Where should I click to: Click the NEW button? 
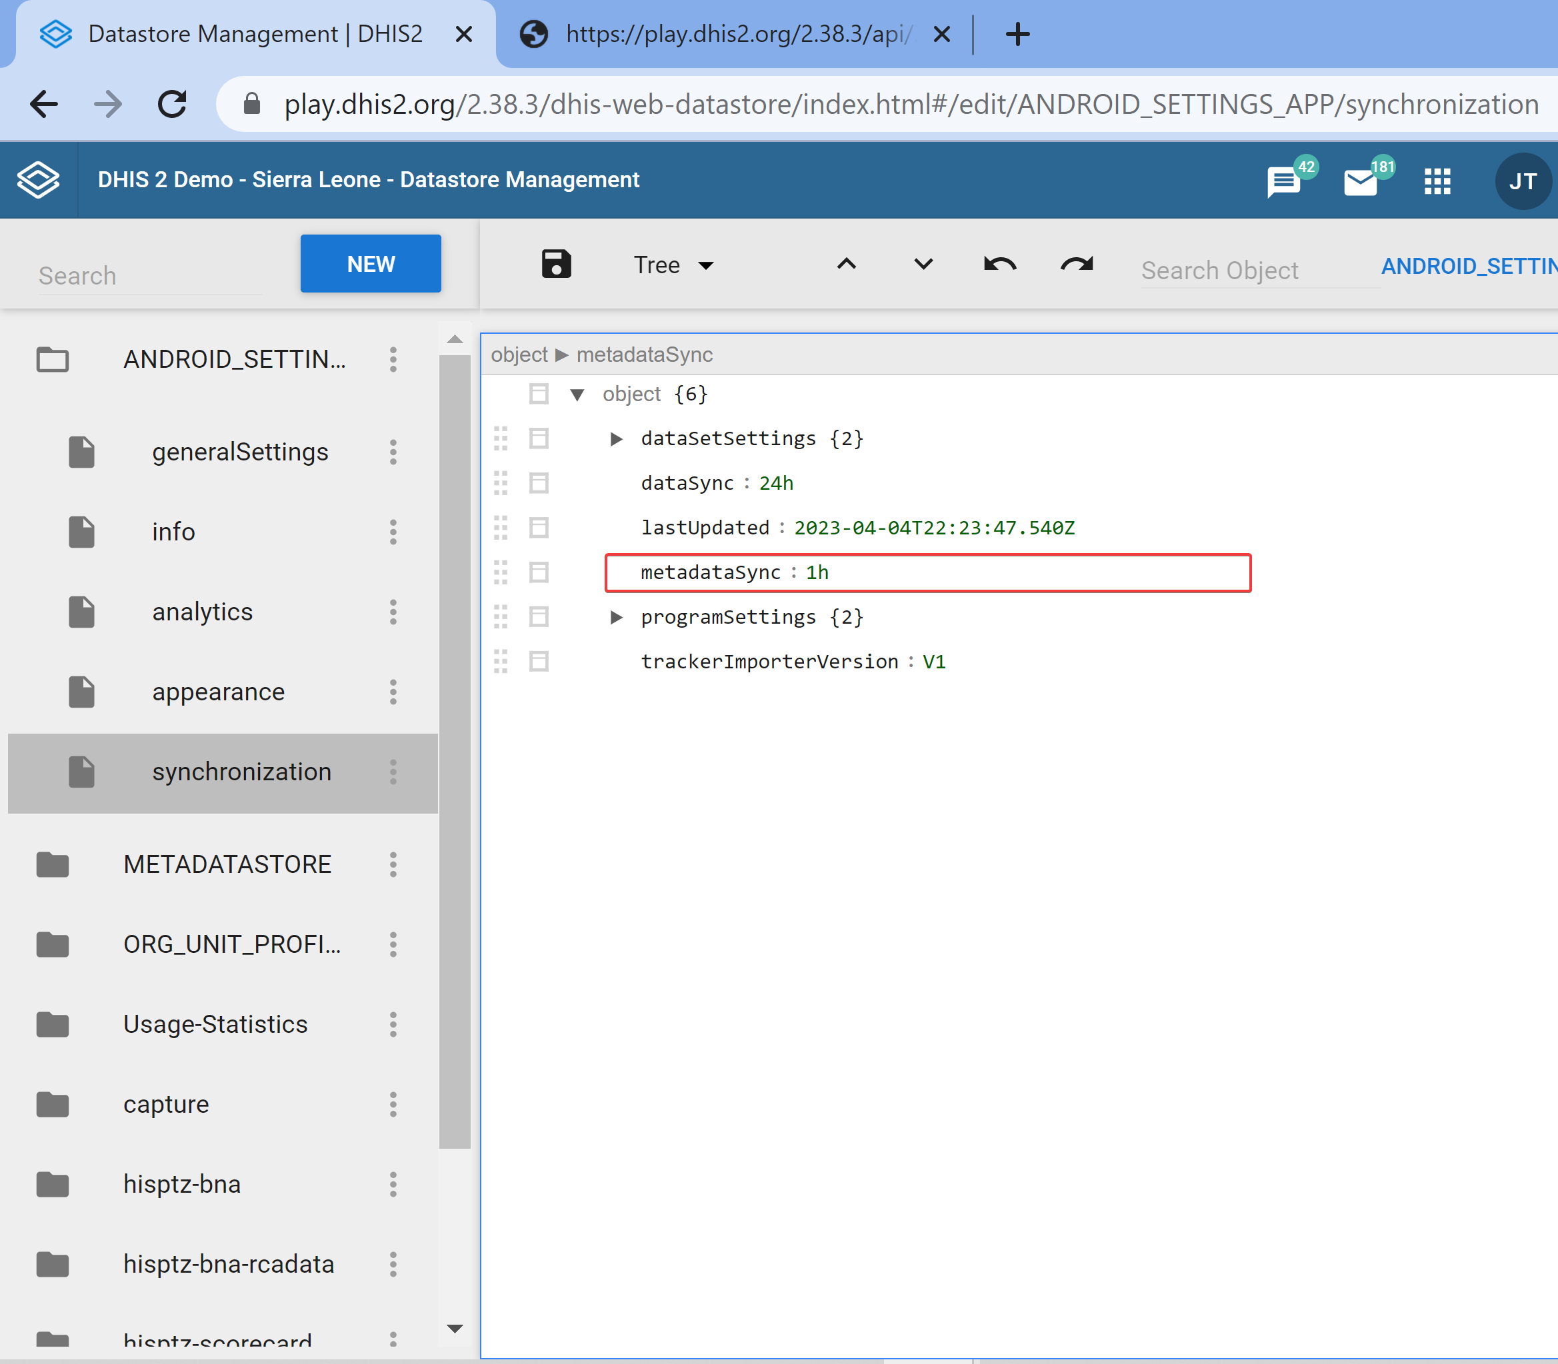coord(371,263)
